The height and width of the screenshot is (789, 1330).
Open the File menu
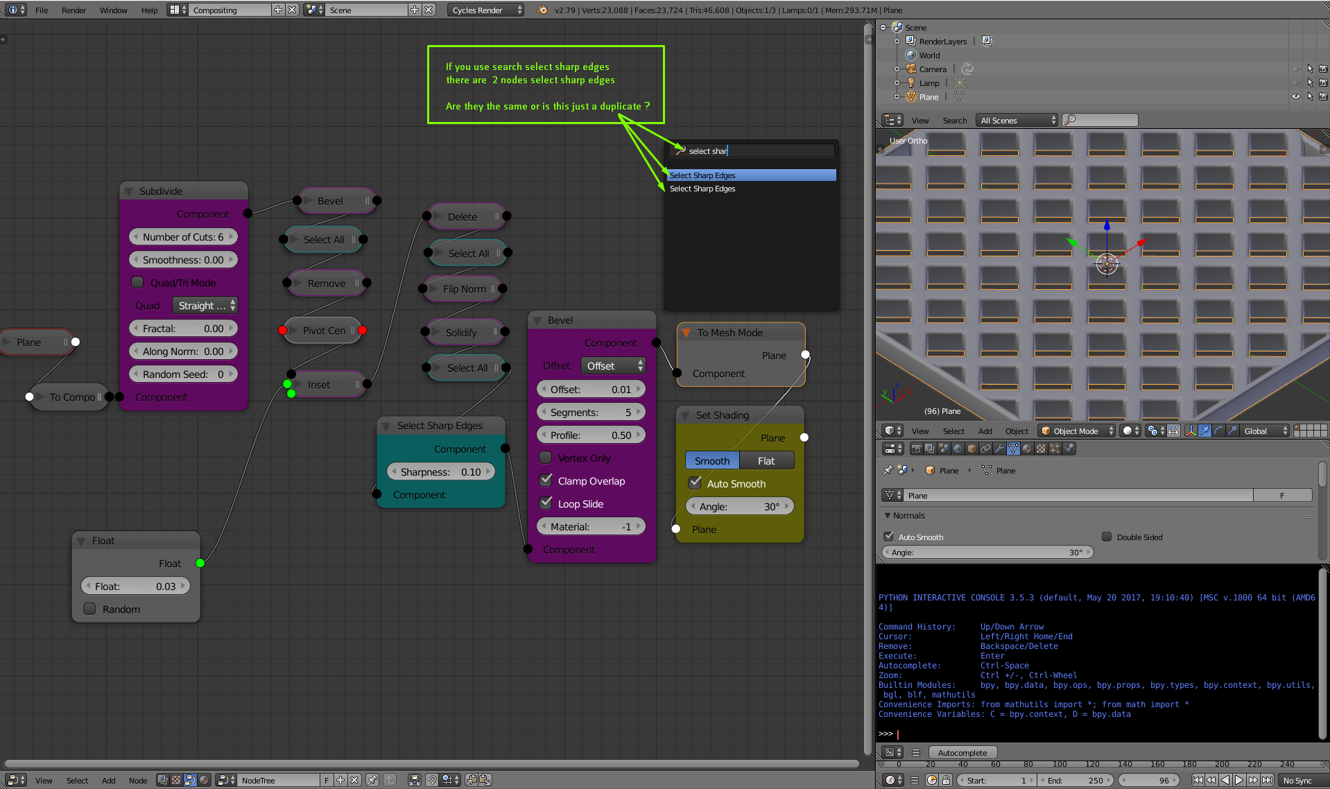[42, 10]
